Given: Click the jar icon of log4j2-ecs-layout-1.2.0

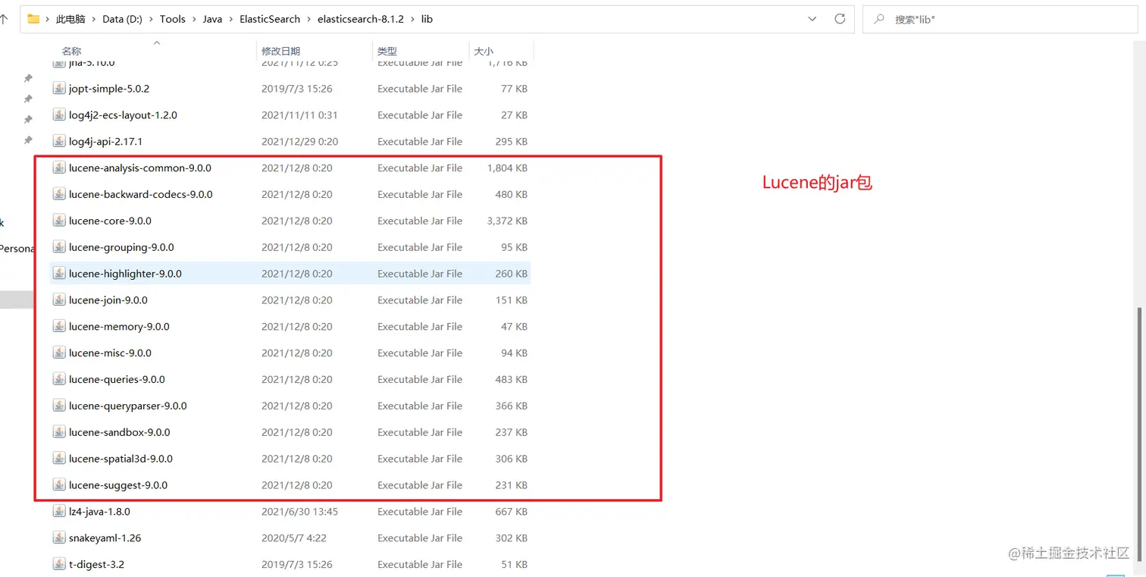Looking at the screenshot, I should (x=59, y=115).
